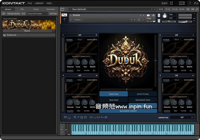Clear the library search with X icon
This screenshot has height=140, width=200.
(47, 13)
